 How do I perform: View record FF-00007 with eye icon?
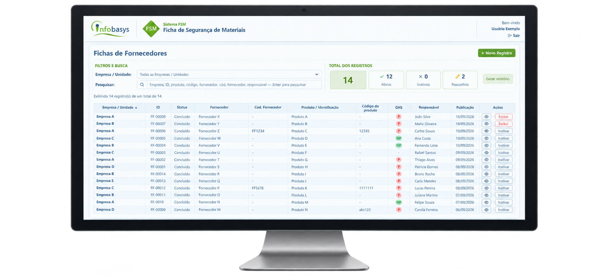tap(486, 124)
